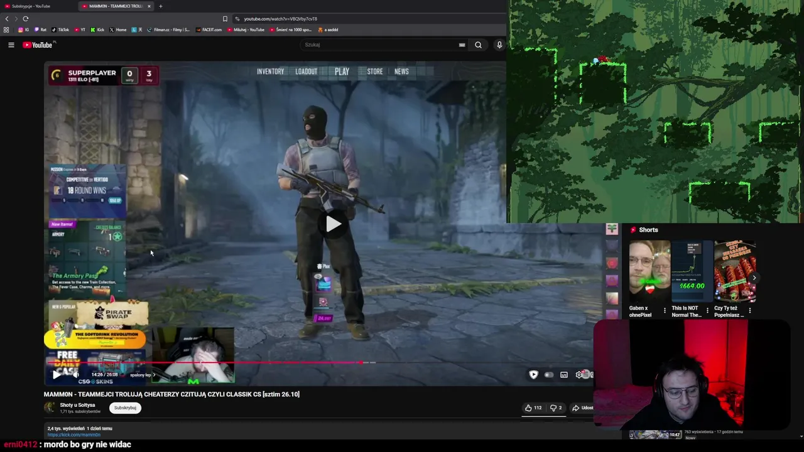Click the YouTube search magnifier button
The height and width of the screenshot is (452, 804).
pos(478,45)
